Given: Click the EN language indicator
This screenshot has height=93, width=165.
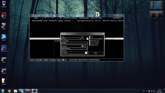Looking at the screenshot, I should (x=144, y=91).
